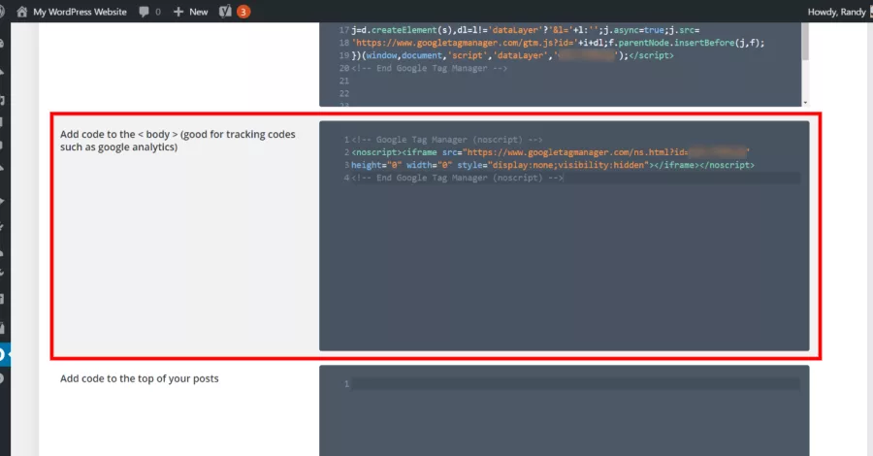The height and width of the screenshot is (456, 873).
Task: Click the height and width attributes on line 3
Action: coord(402,165)
